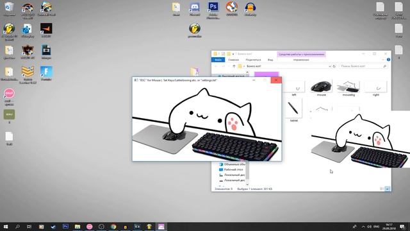Click the active pink app taskbar icon
This screenshot has height=231, width=410.
coord(161,227)
